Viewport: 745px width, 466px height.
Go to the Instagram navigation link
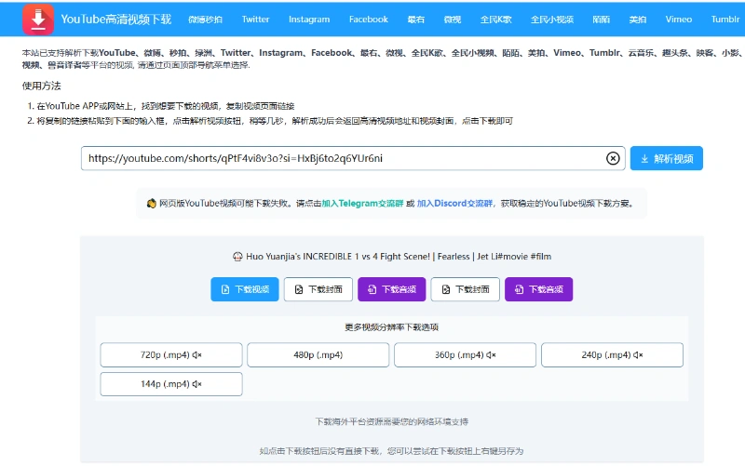point(309,20)
